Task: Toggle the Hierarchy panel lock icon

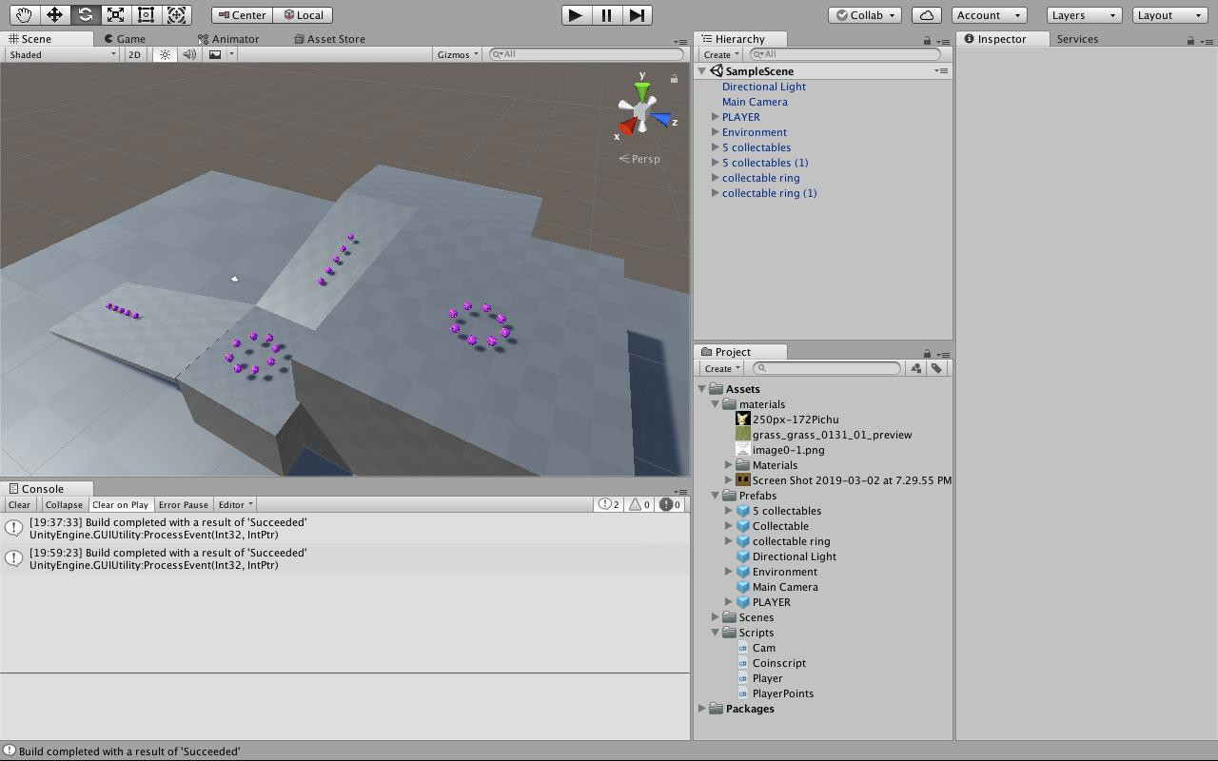Action: point(927,40)
